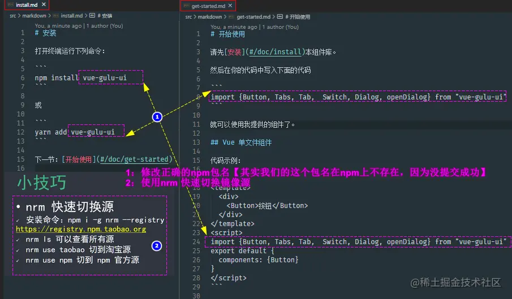Open '# 安装' breadcrumb symbol
512x299 pixels.
point(105,16)
